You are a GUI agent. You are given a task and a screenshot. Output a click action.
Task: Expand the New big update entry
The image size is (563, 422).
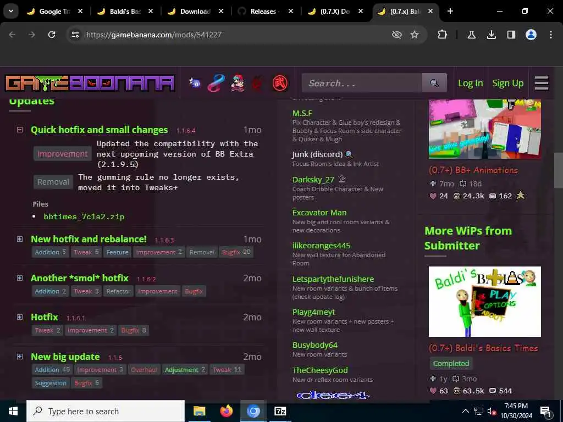click(20, 357)
